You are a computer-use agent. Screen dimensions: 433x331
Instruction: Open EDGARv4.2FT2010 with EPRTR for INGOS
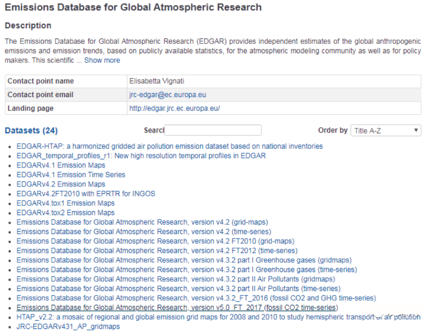(x=86, y=194)
